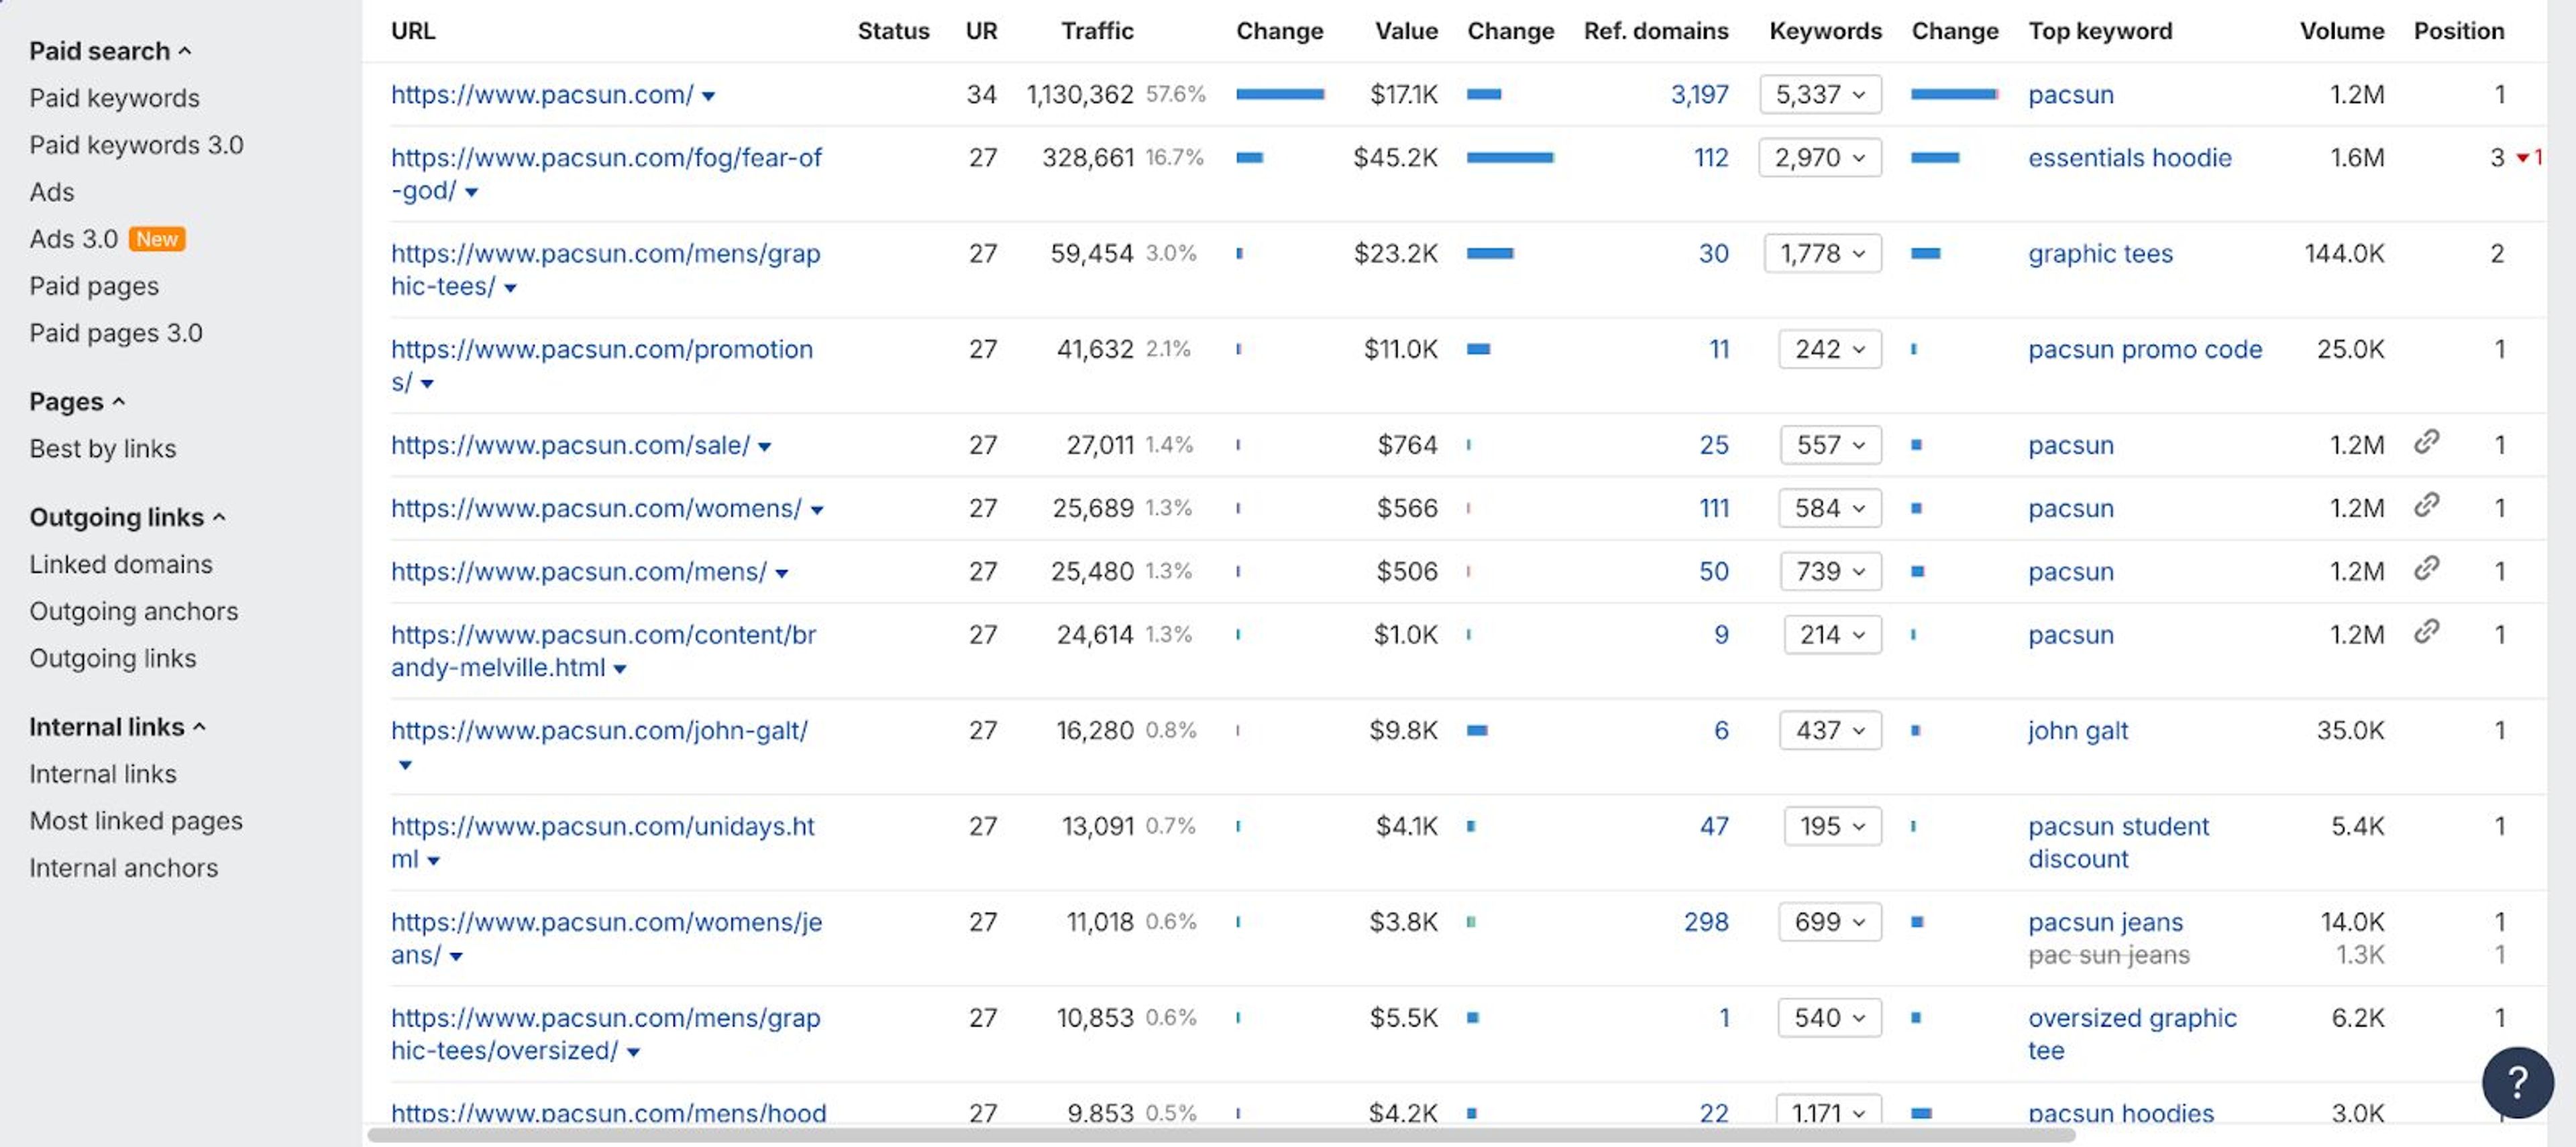The image size is (2576, 1147).
Task: Click the 3,197 referring domains link
Action: point(1699,94)
